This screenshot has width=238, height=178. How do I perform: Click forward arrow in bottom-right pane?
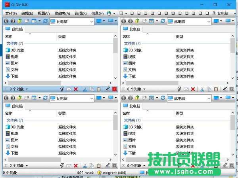pyautogui.click(x=130, y=98)
